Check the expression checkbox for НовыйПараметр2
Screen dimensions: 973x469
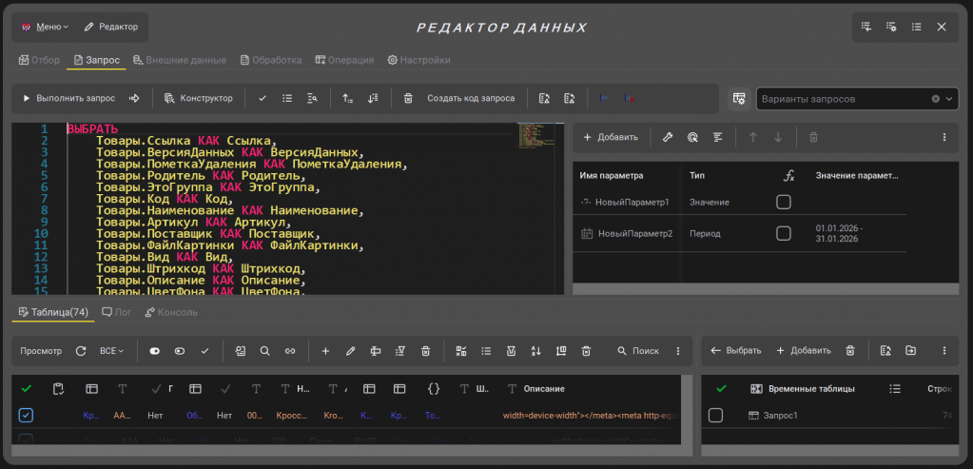pos(784,233)
